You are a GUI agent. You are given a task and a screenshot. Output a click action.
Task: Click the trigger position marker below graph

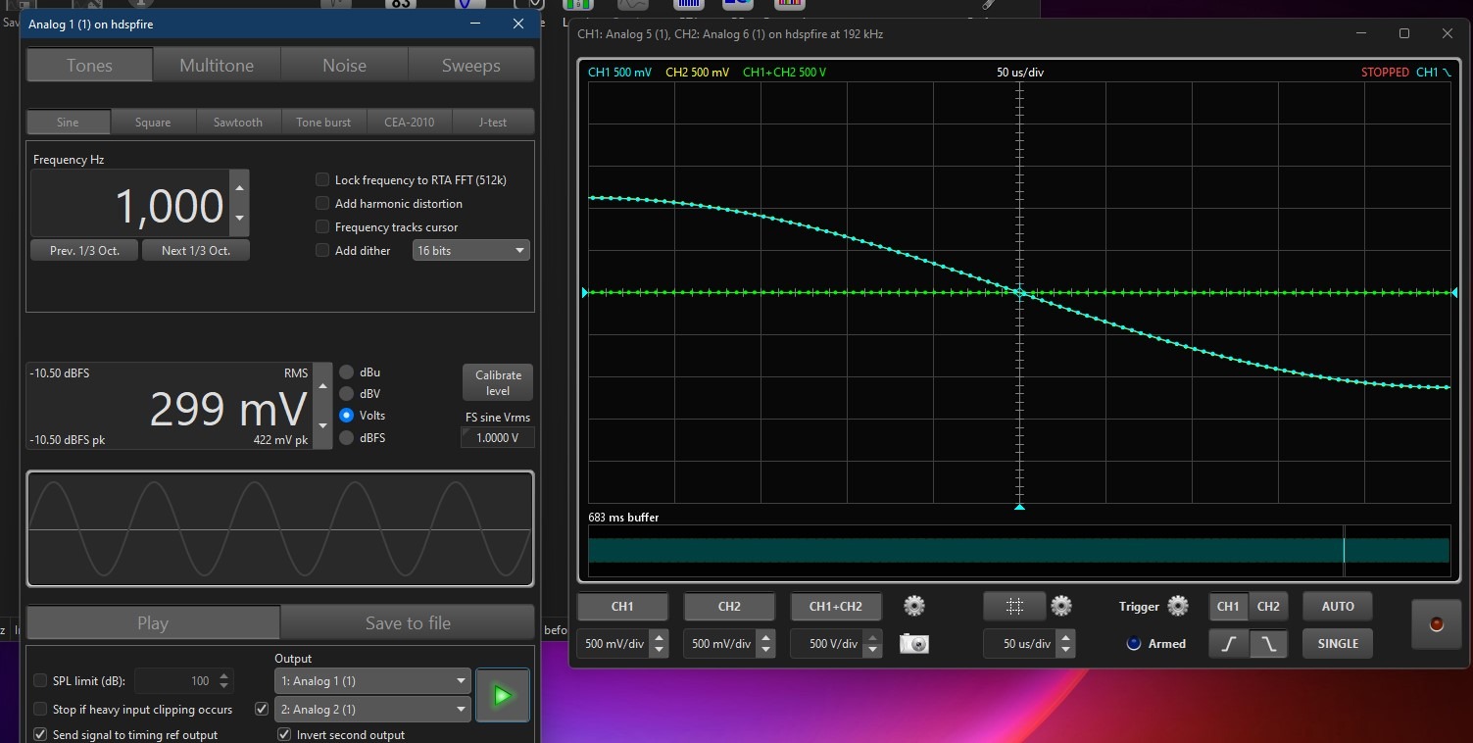click(1019, 507)
